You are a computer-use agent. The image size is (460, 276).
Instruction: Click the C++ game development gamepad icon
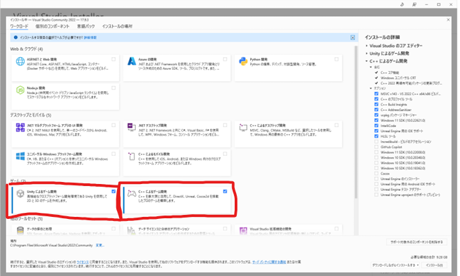pyautogui.click(x=132, y=193)
